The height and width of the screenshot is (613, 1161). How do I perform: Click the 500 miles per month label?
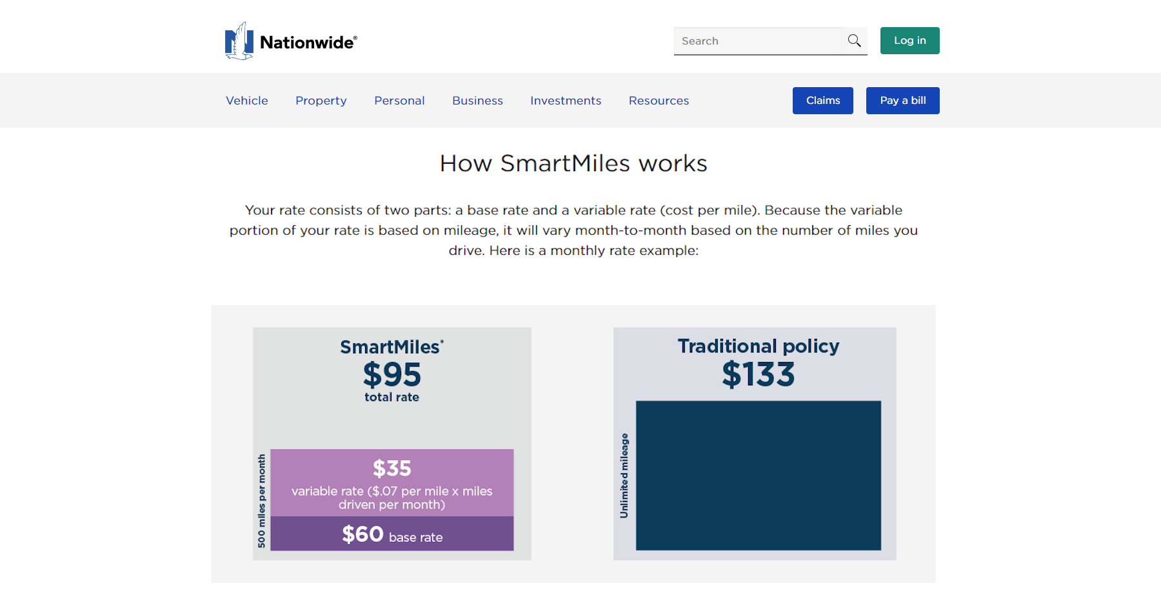point(261,501)
